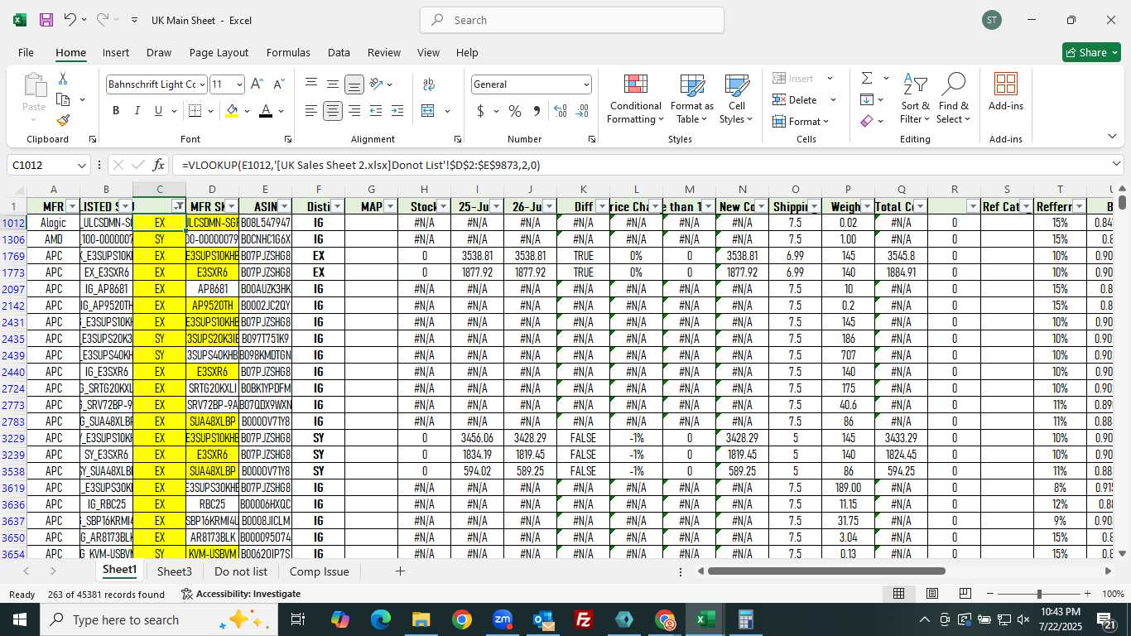This screenshot has height=636, width=1131.
Task: Click the Increase Indent icon
Action: click(x=397, y=111)
